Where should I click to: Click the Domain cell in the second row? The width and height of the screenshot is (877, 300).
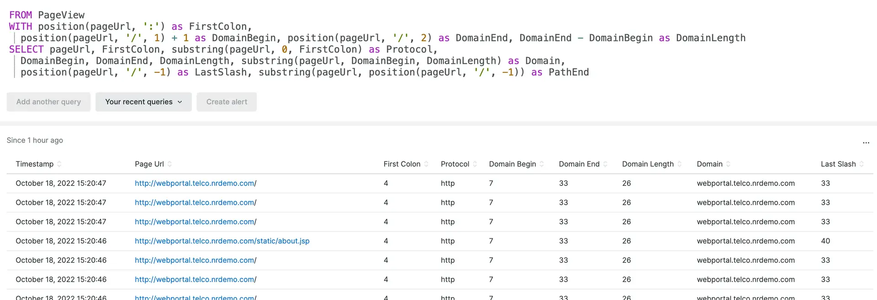coord(745,202)
